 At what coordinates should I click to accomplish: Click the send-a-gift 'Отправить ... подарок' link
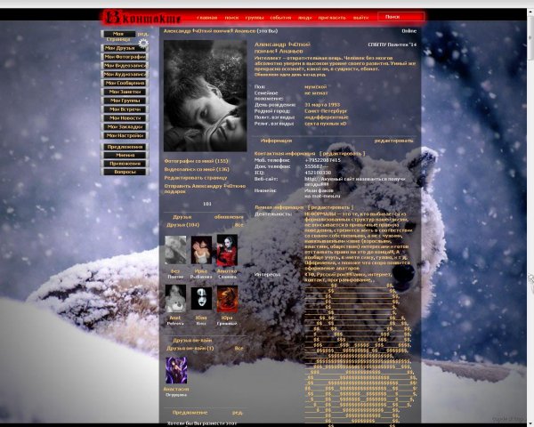point(205,189)
